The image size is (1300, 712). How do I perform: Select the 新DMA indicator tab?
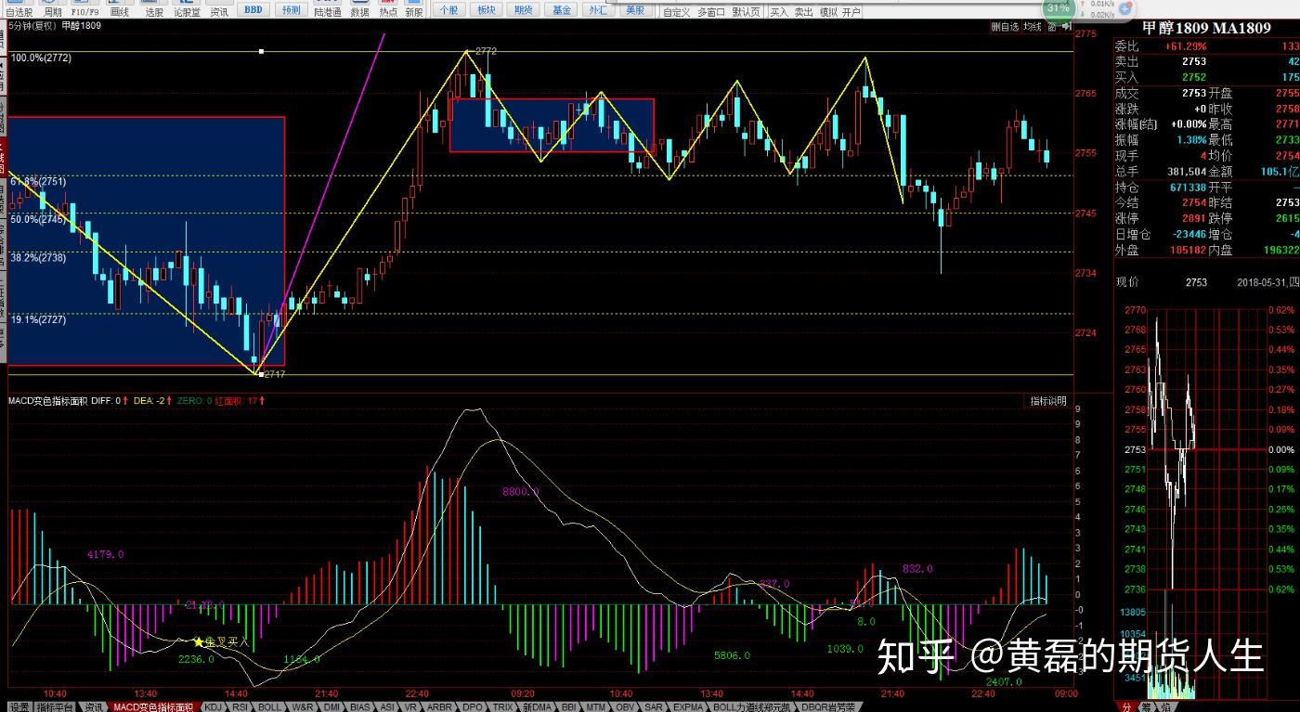(537, 706)
